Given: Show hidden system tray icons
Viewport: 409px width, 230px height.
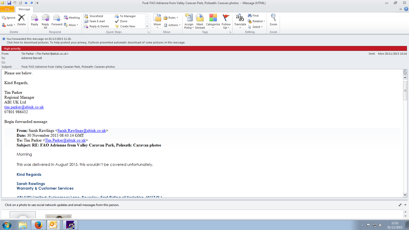Looking at the screenshot, I should (362, 225).
